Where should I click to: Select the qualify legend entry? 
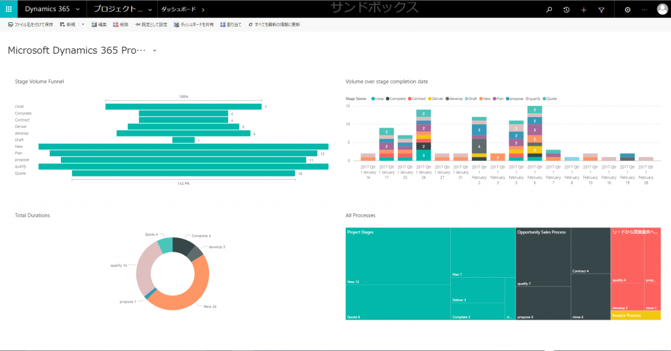[533, 99]
